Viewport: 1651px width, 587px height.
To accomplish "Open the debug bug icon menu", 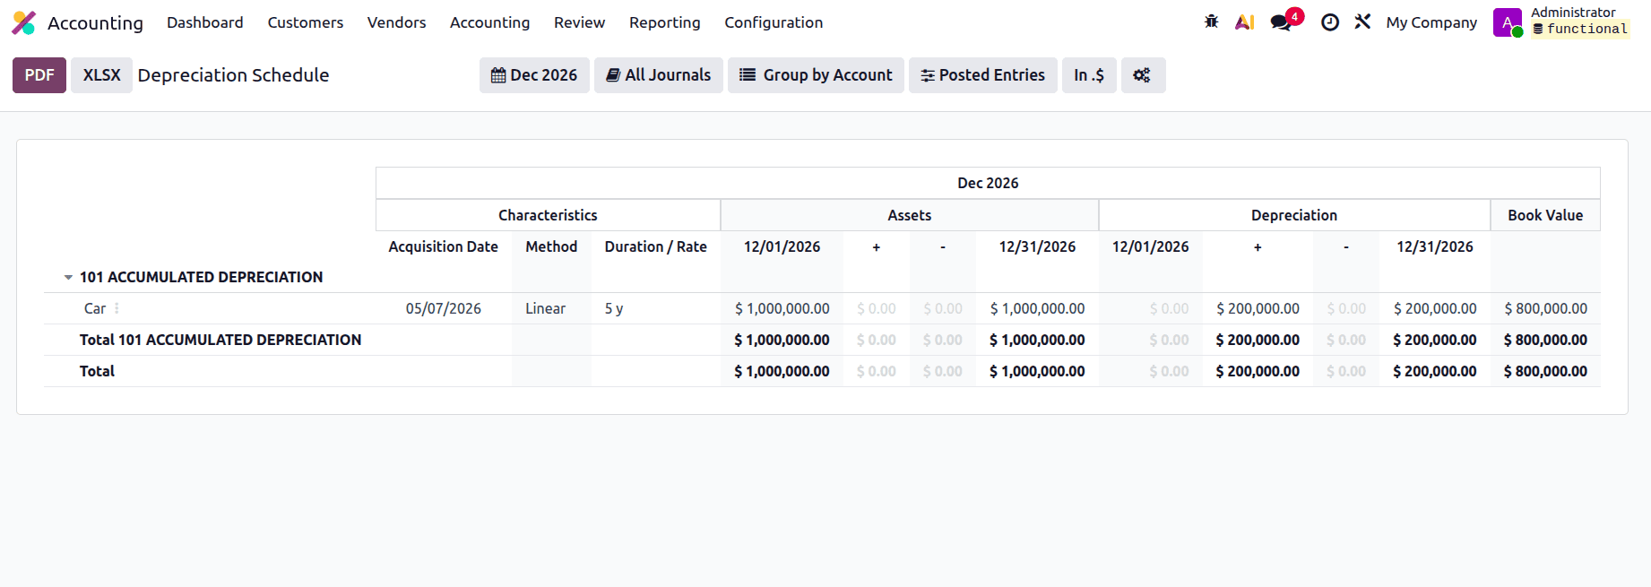I will point(1211,22).
